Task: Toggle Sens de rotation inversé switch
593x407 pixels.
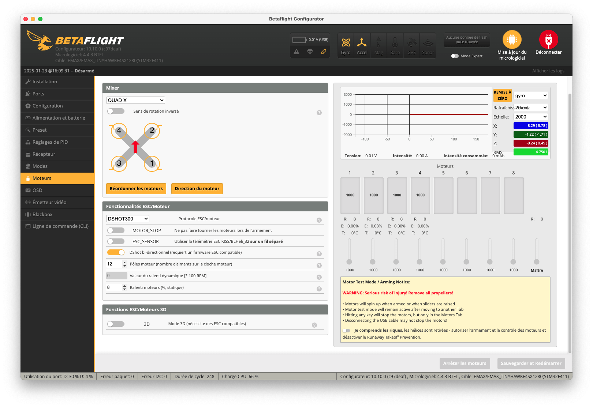Action: pos(116,111)
